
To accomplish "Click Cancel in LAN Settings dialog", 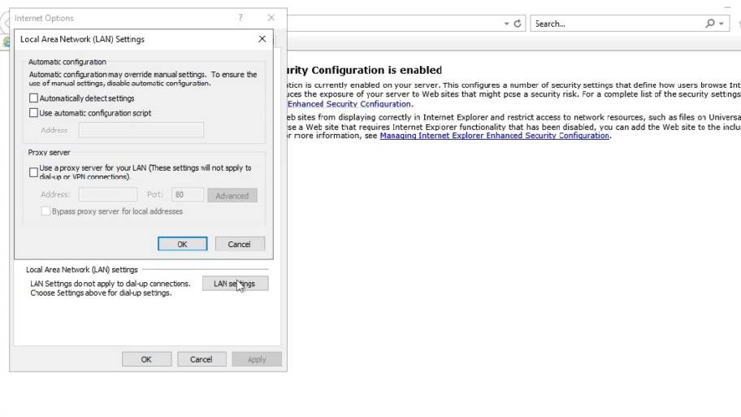I will tap(240, 244).
